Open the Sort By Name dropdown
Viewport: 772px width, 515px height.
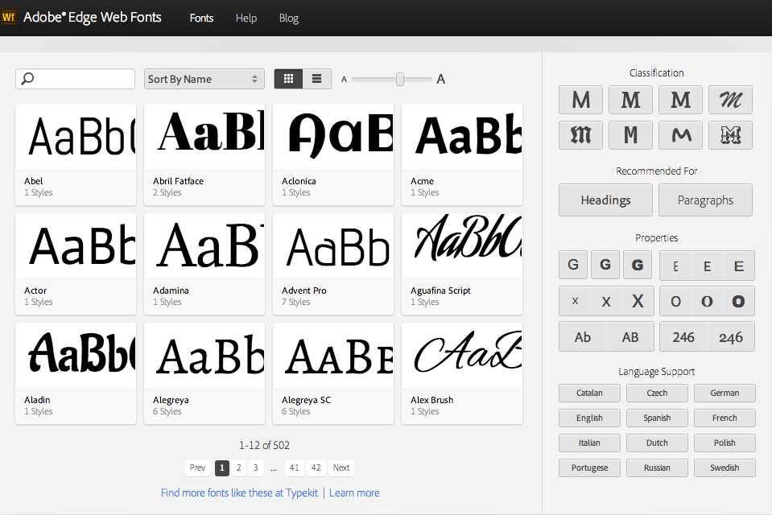point(204,79)
